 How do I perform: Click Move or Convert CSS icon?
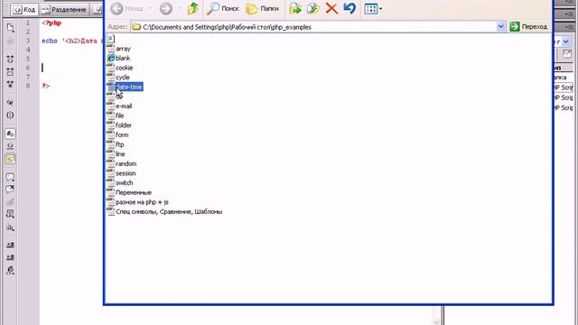(x=10, y=227)
